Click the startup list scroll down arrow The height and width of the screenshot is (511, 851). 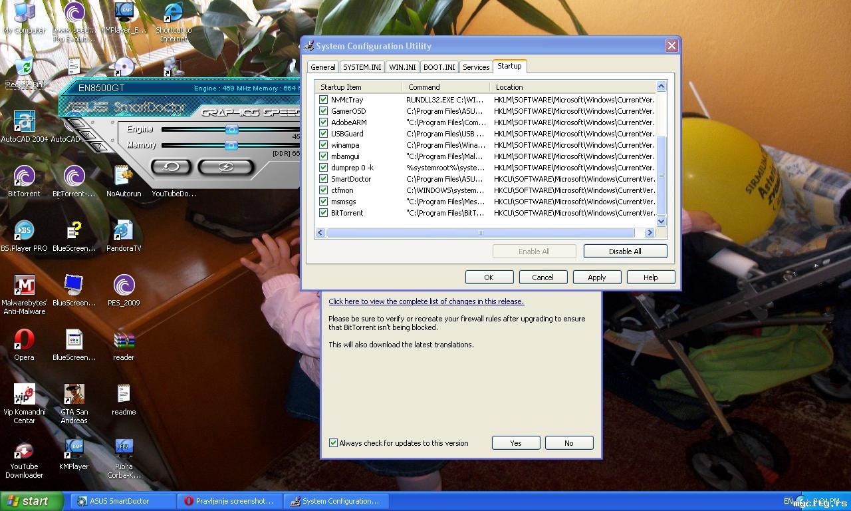(x=661, y=222)
